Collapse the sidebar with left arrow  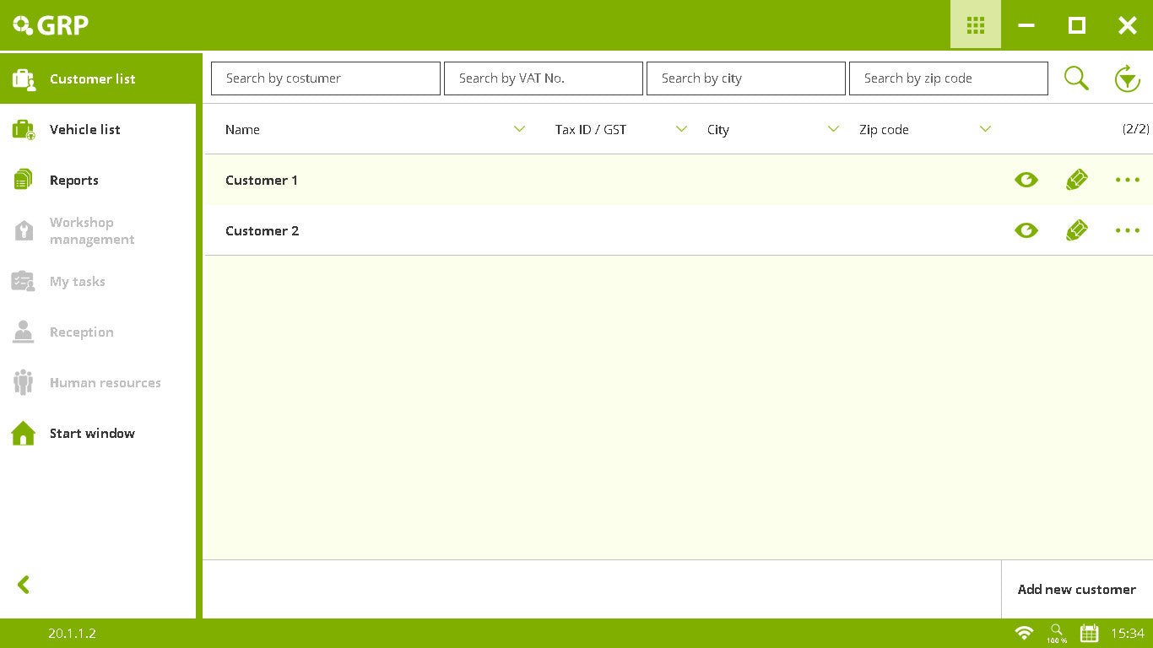coord(24,585)
